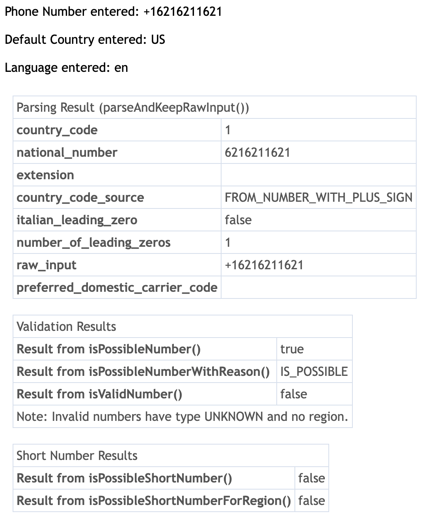The image size is (421, 518).
Task: Click the national_number value 6216211621
Action: click(257, 152)
